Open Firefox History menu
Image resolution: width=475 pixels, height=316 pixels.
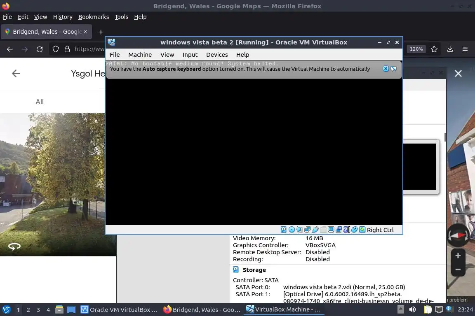tap(63, 17)
